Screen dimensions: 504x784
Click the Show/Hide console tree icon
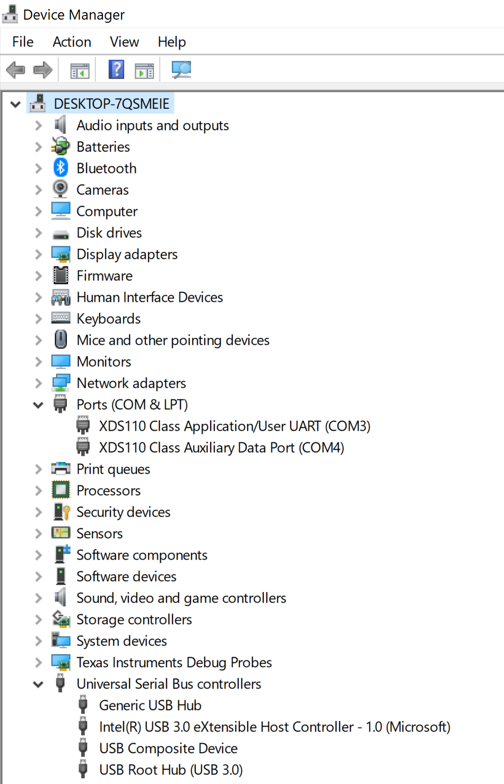[x=80, y=71]
